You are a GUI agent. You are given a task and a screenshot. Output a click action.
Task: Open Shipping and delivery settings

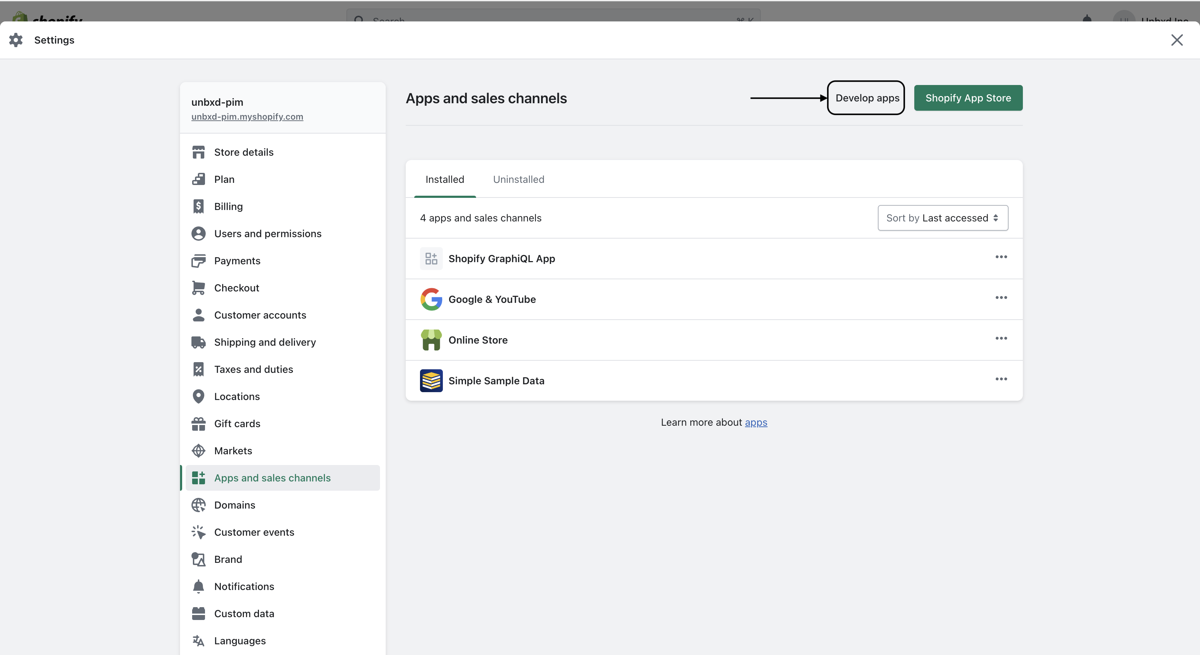(x=283, y=342)
